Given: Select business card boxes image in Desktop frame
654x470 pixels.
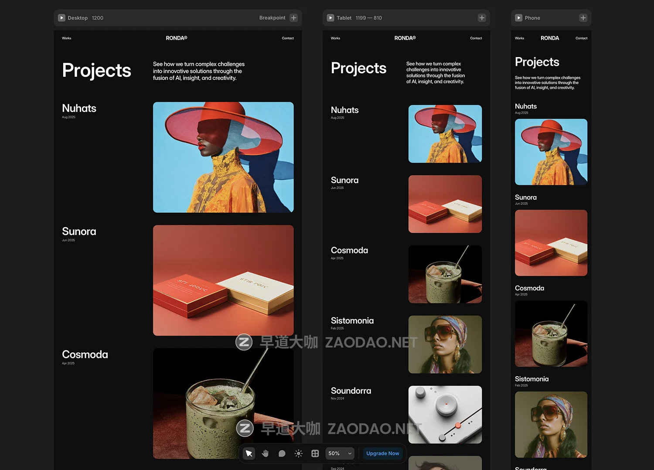Looking at the screenshot, I should click(x=223, y=280).
